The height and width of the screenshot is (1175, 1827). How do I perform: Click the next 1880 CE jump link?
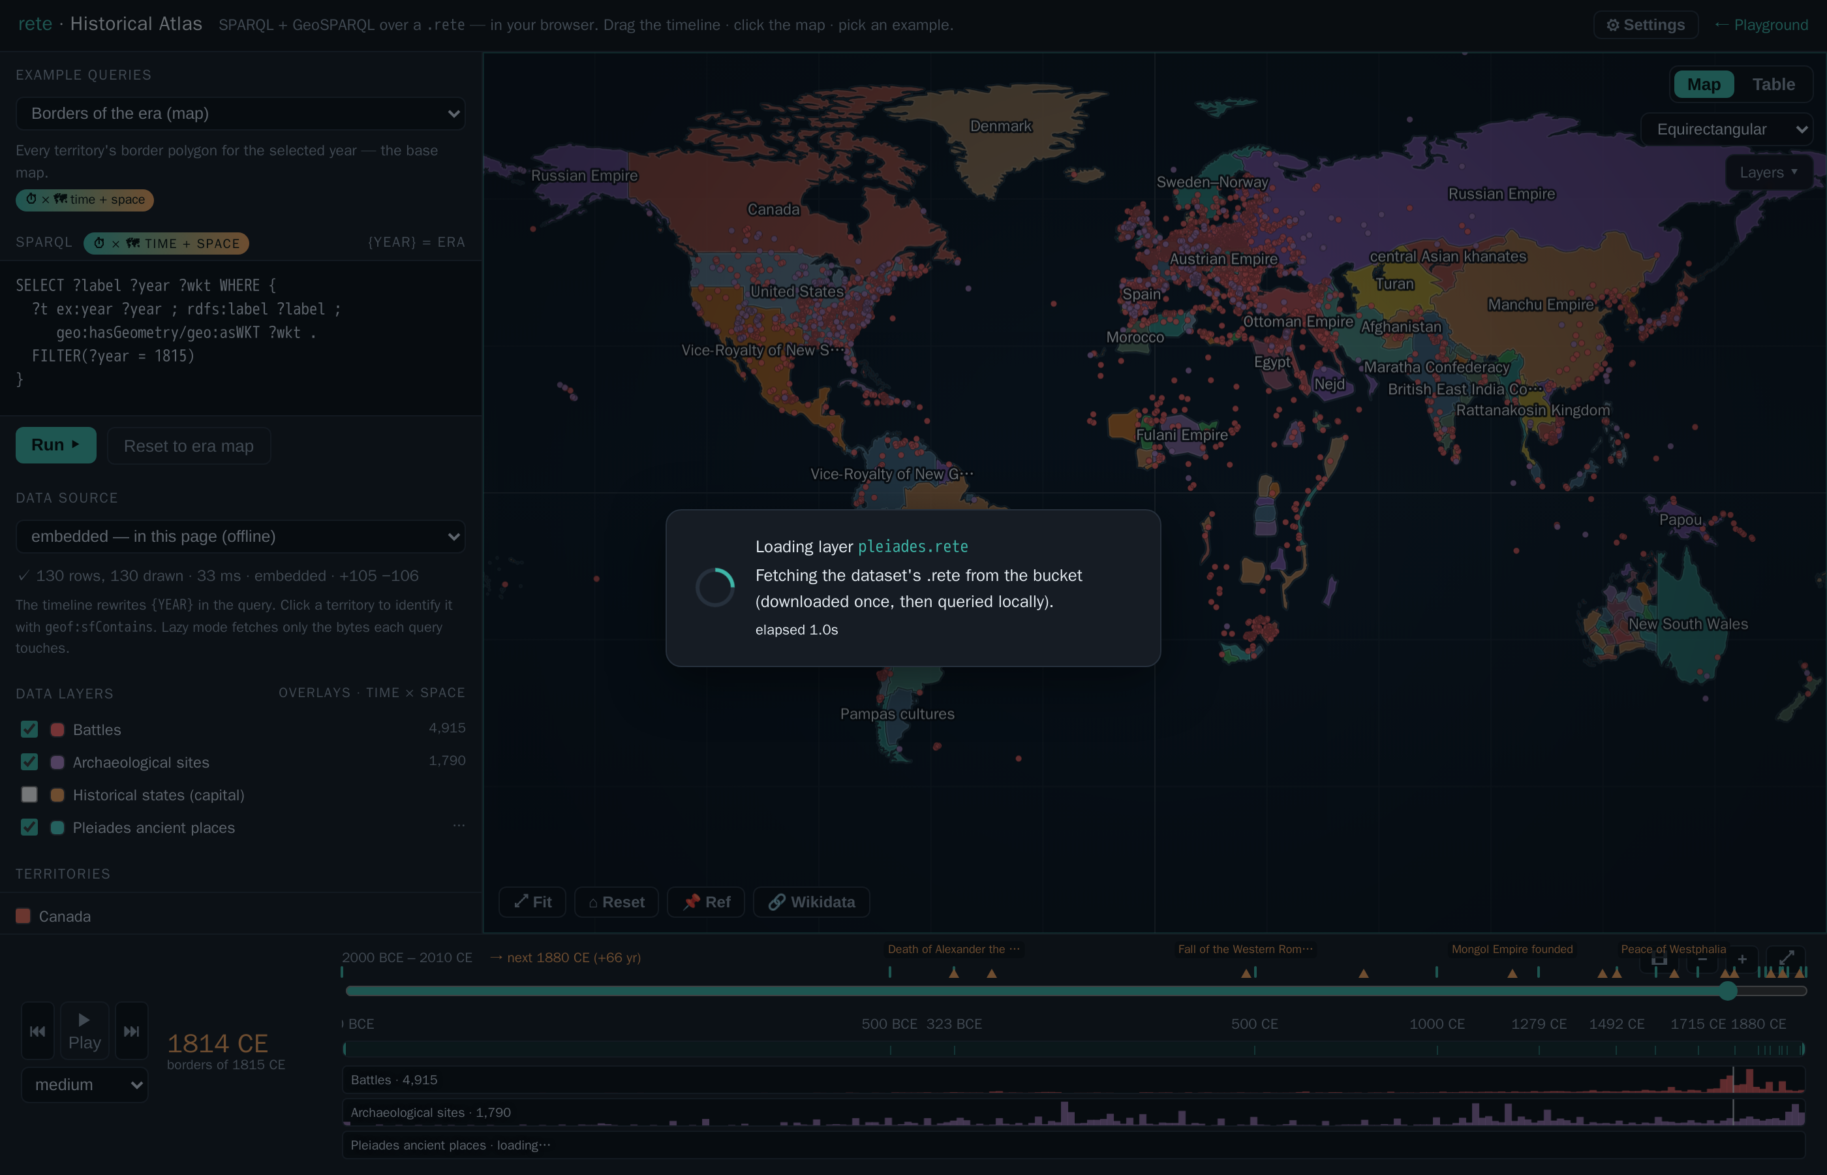point(565,958)
